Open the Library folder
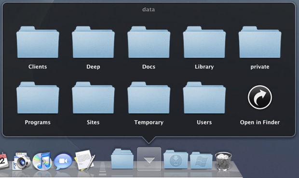 [x=204, y=42]
